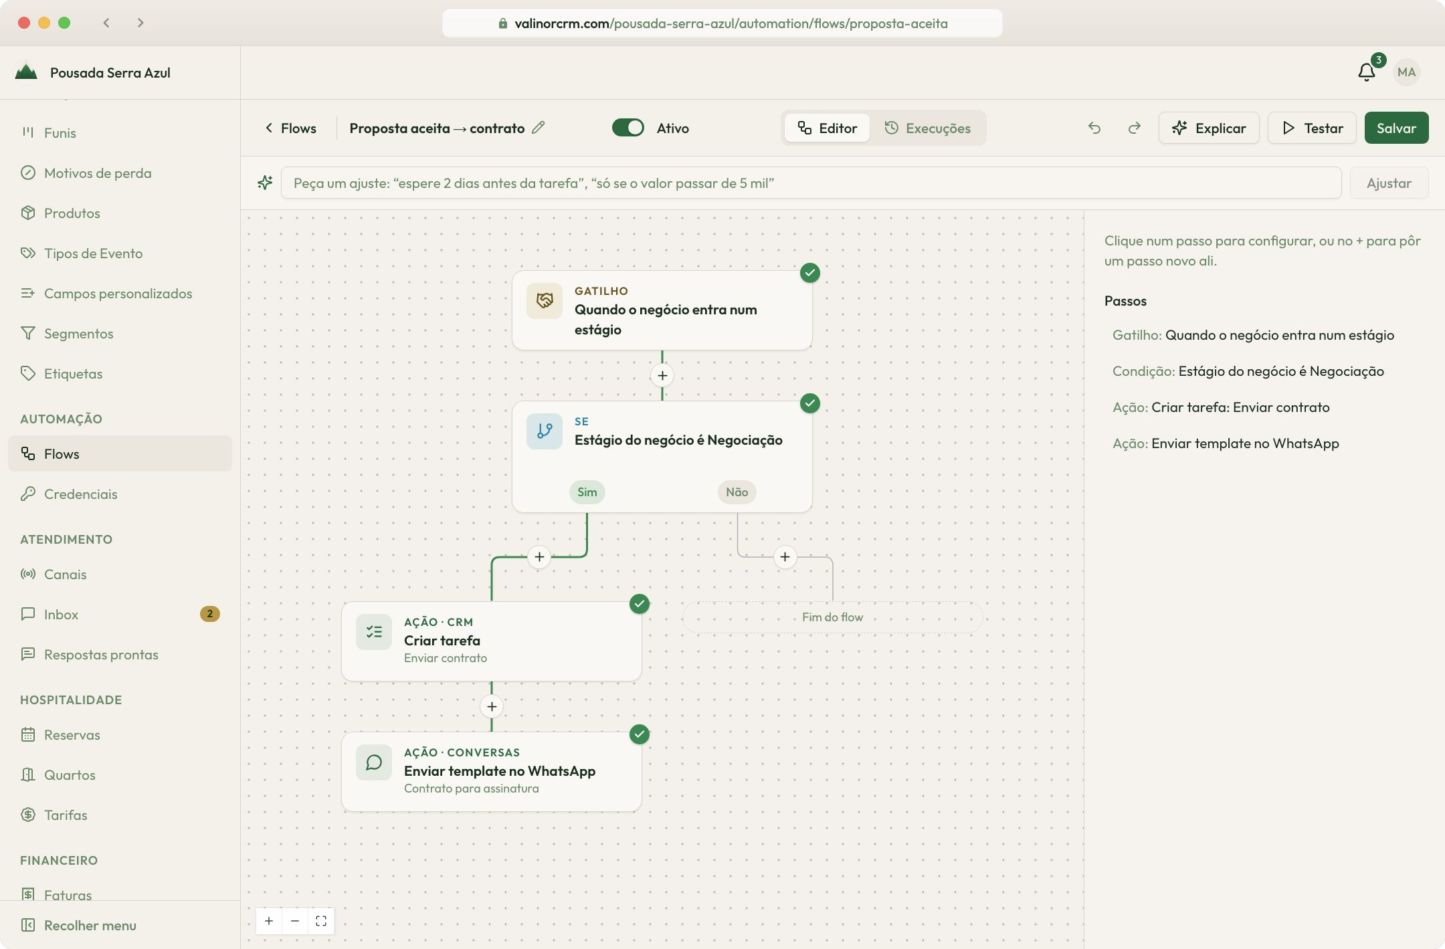Open the MA user avatar
Image resolution: width=1445 pixels, height=949 pixels.
pos(1406,72)
